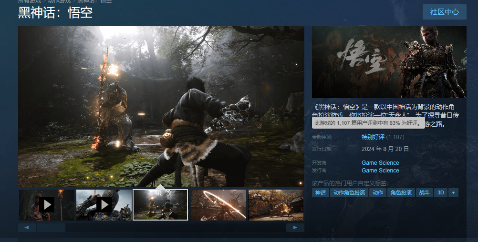Click the 该产品的热门用户自定义标签 label
Screen dimensions: 478x242
[x=350, y=183]
